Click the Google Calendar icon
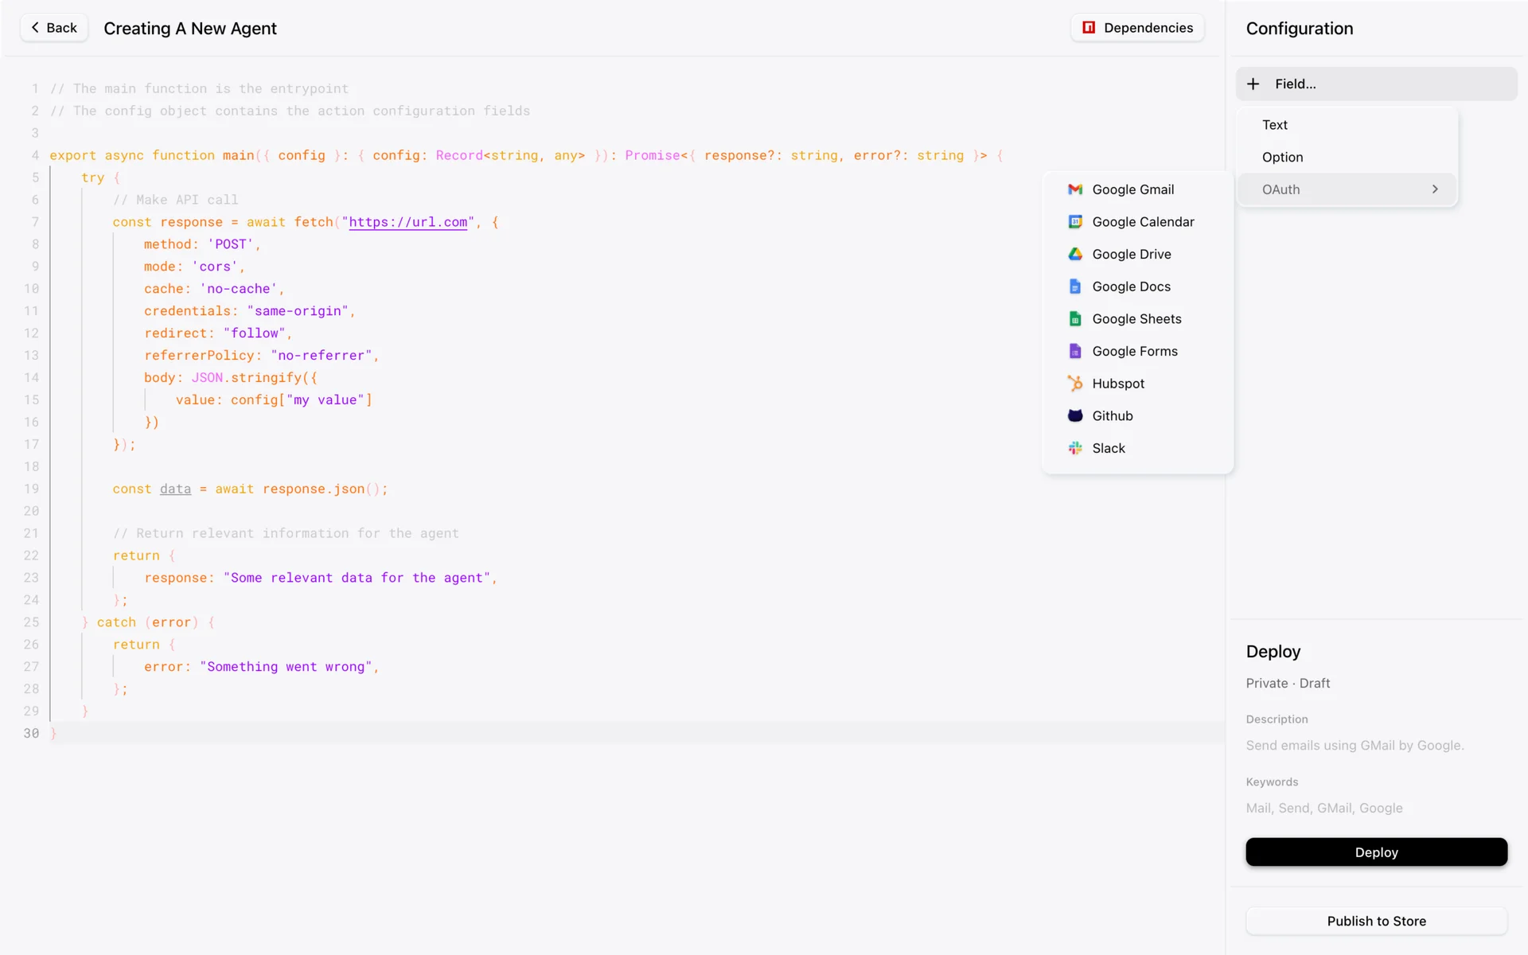The image size is (1528, 955). click(1075, 222)
